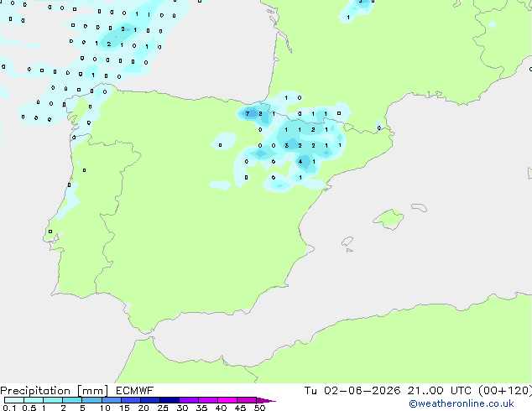
Task: Select the legend tick label '0.1'
Action: point(9,408)
